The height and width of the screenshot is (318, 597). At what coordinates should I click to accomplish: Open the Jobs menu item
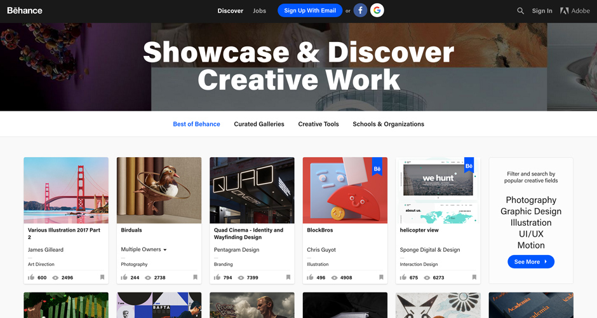(x=259, y=11)
